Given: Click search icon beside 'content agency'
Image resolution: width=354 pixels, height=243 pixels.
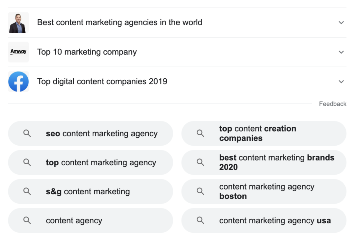Looking at the screenshot, I should coord(27,220).
